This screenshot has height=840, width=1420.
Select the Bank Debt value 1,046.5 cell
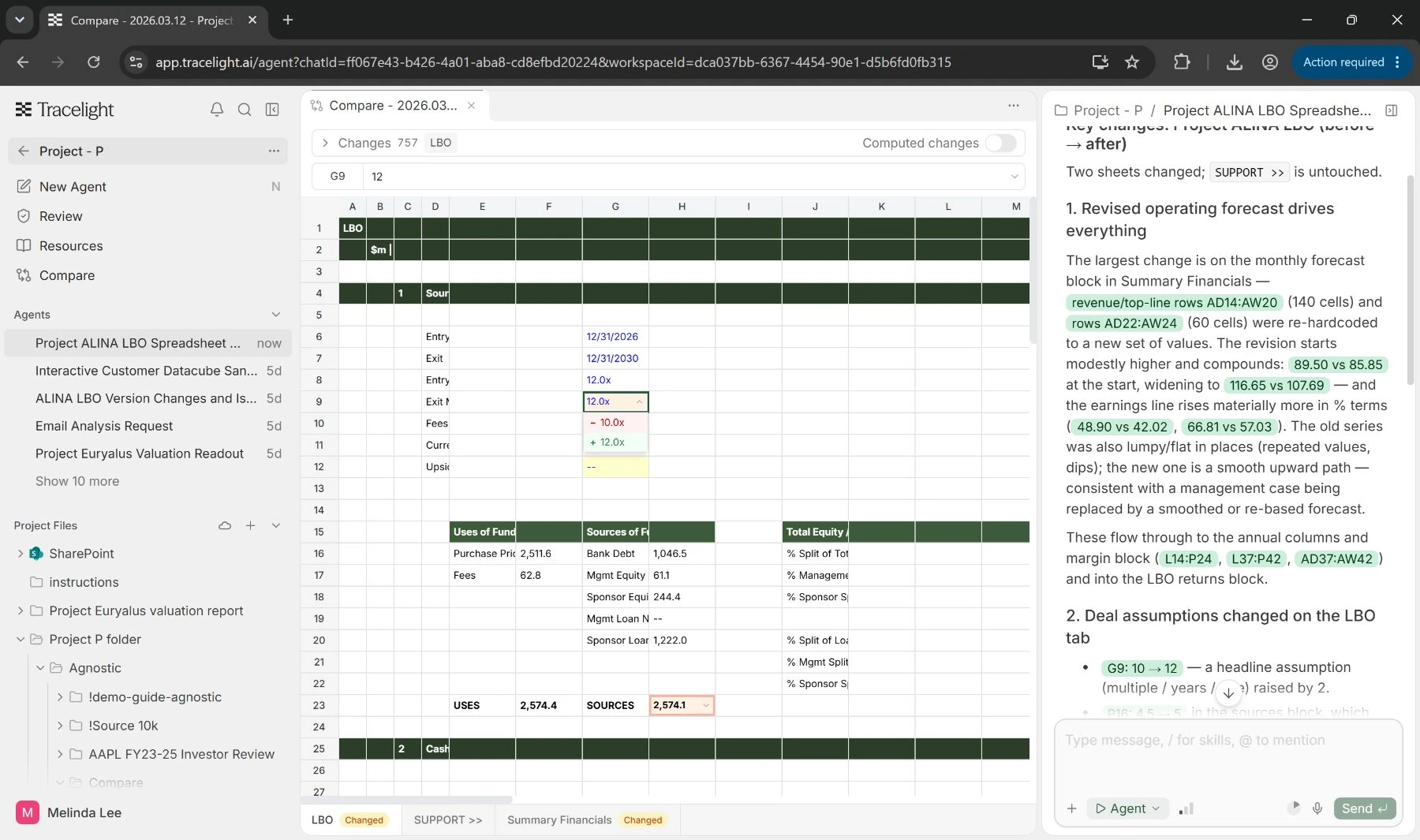tap(682, 554)
